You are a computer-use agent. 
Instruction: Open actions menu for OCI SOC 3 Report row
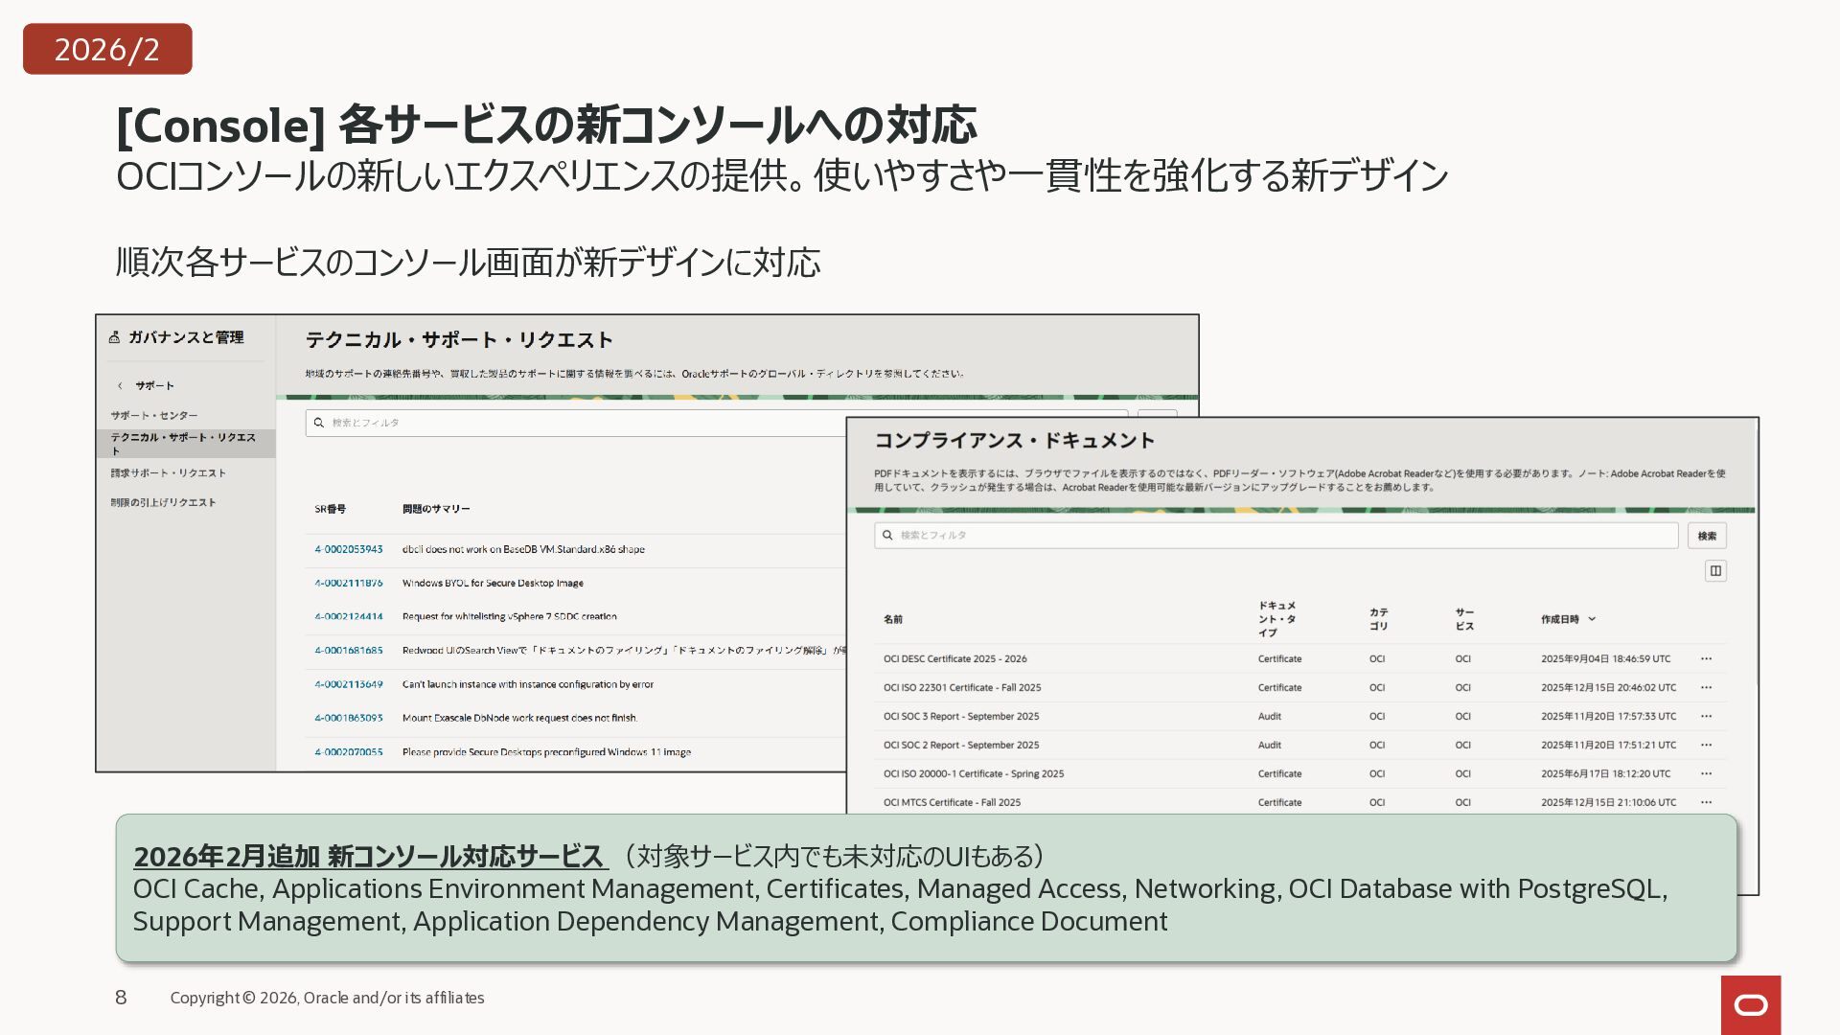1706,717
